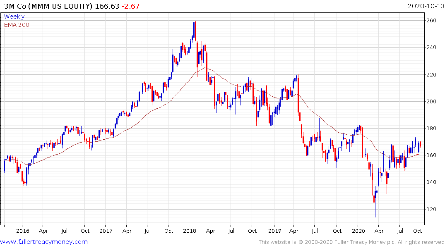Screen dimensions: 445x248
Task: Click the 180 price axis label
Action: click(431, 129)
